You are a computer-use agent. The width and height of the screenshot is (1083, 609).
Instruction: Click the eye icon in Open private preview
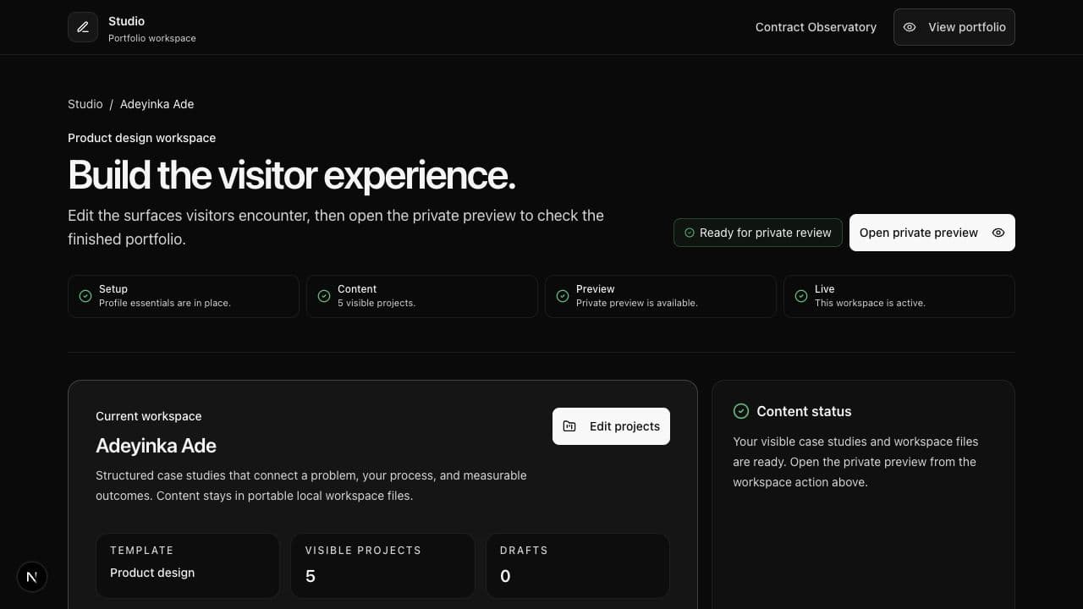coord(998,233)
